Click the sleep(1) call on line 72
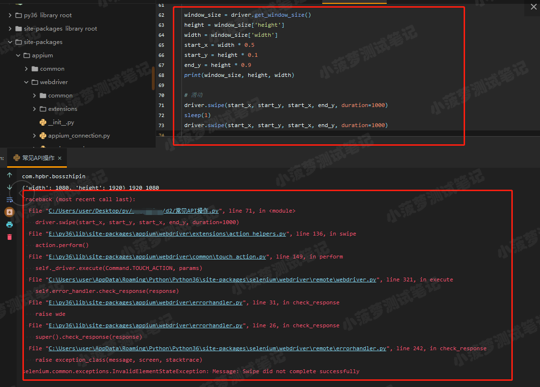Image resolution: width=540 pixels, height=387 pixels. pyautogui.click(x=197, y=115)
